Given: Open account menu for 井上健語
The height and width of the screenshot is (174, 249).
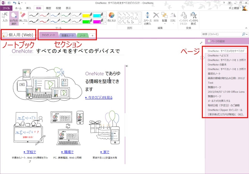Looking at the screenshot, I should [235, 8].
